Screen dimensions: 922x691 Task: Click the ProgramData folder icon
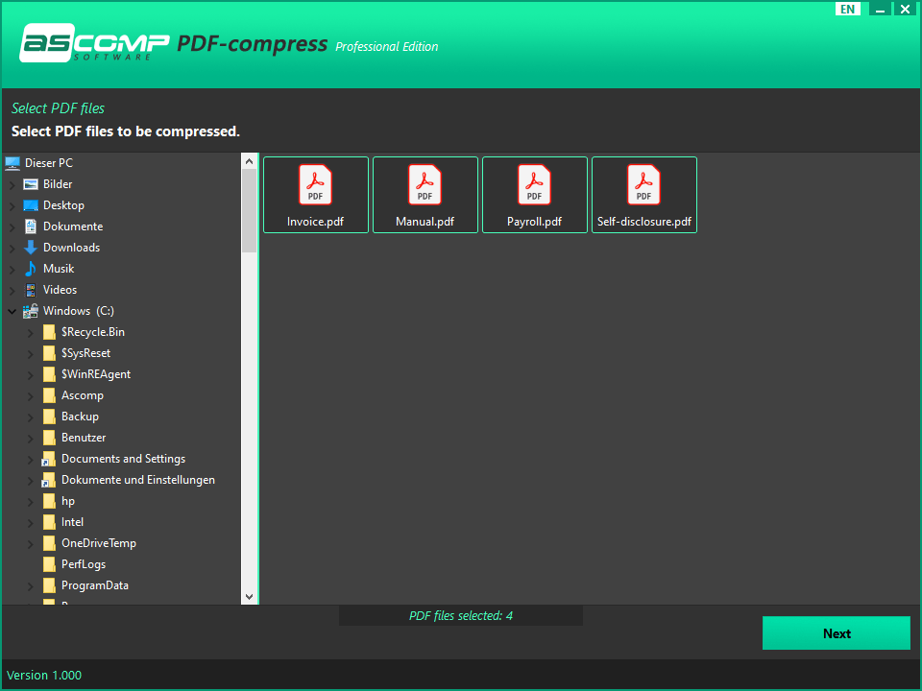point(49,585)
